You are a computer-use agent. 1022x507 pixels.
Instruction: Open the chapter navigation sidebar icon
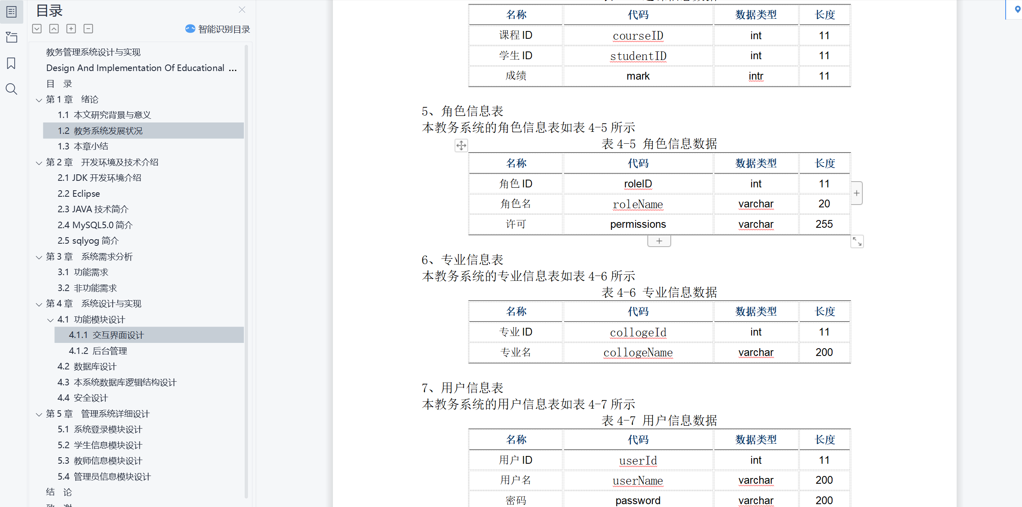[x=11, y=38]
